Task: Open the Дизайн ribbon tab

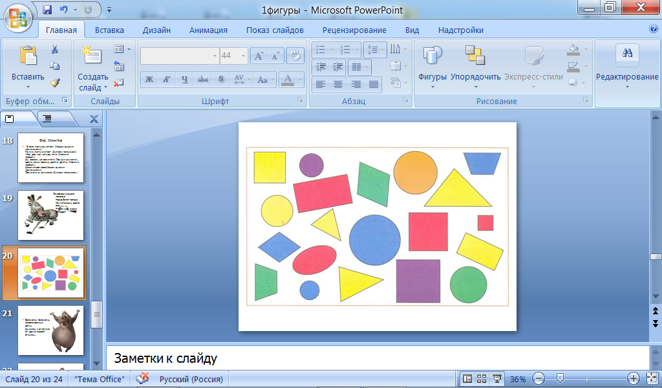Action: point(156,30)
